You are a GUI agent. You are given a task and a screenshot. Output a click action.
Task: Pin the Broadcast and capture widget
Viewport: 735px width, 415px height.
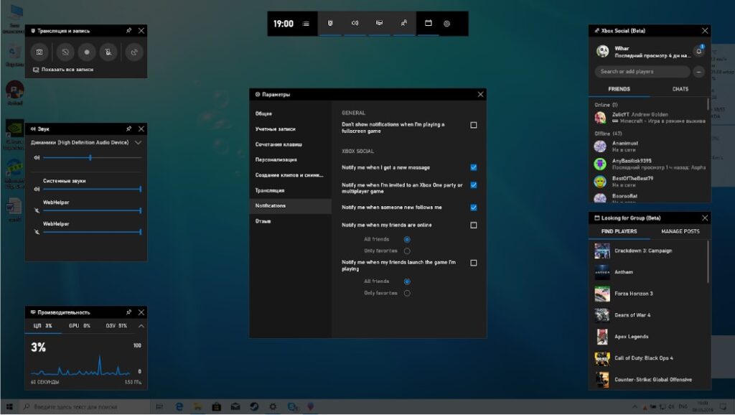pyautogui.click(x=128, y=30)
